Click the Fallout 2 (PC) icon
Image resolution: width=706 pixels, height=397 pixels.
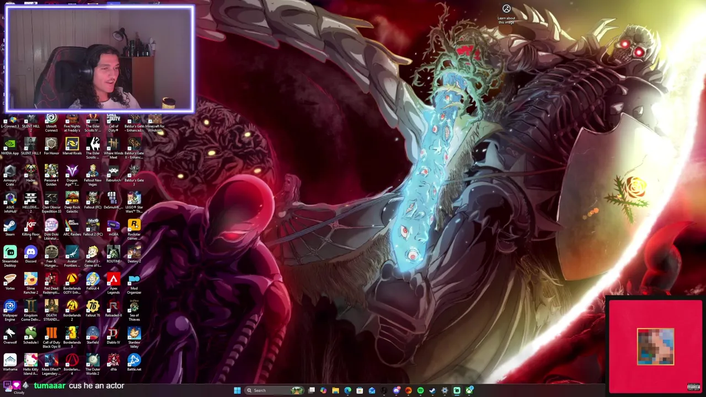point(93,228)
